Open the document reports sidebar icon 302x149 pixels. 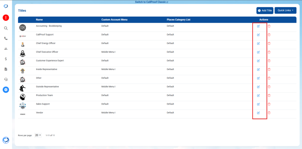pyautogui.click(x=6, y=69)
